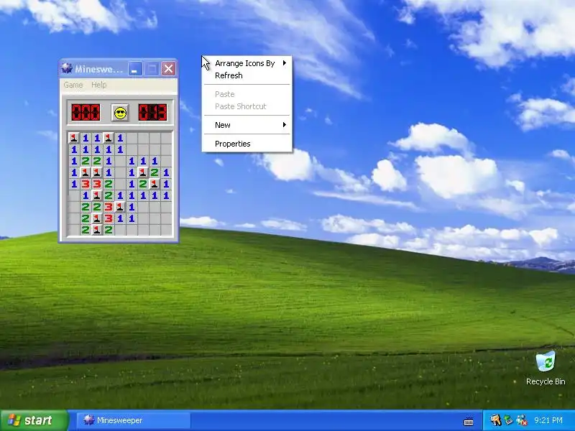Choose Properties from the context menu

pos(247,144)
